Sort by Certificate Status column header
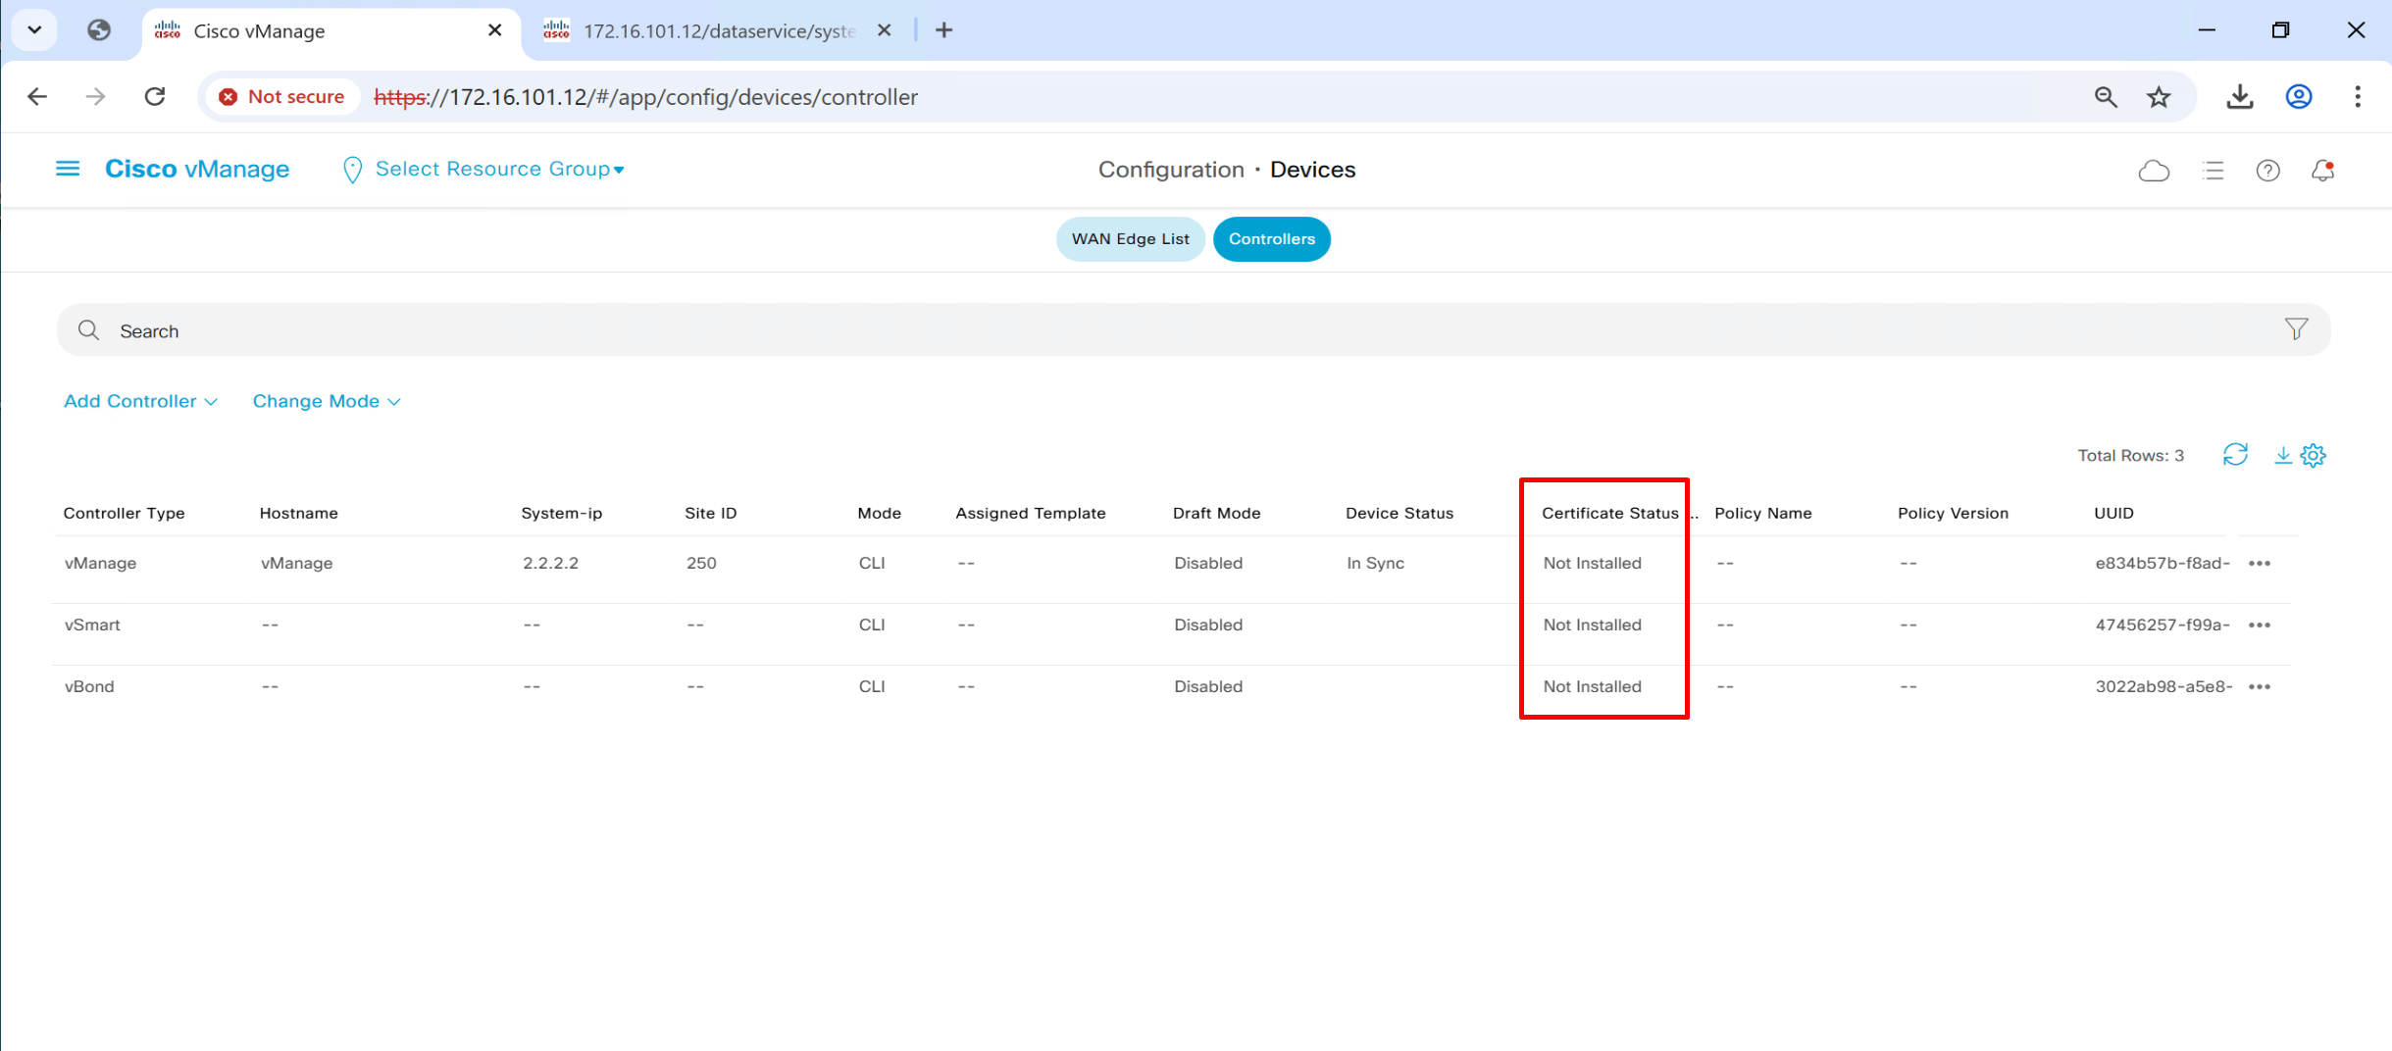 tap(1608, 513)
